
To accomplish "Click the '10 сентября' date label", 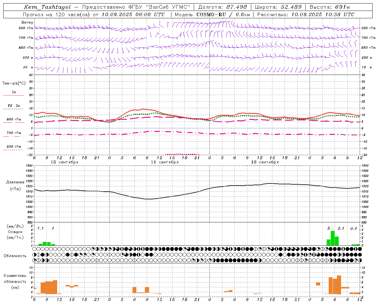I will (x=65, y=162).
